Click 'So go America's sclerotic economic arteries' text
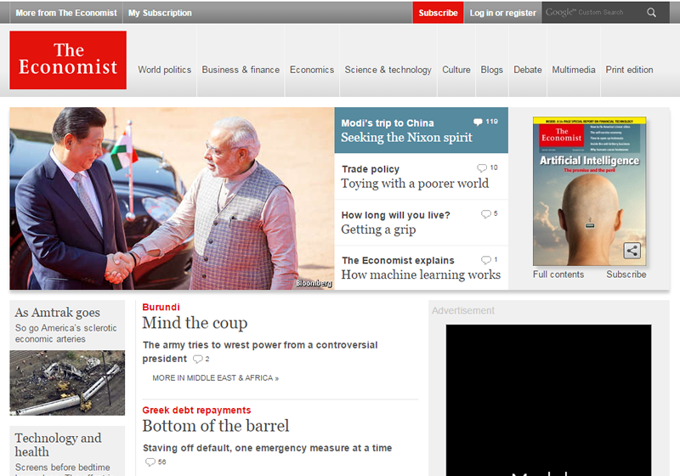680x476 pixels. tap(66, 333)
